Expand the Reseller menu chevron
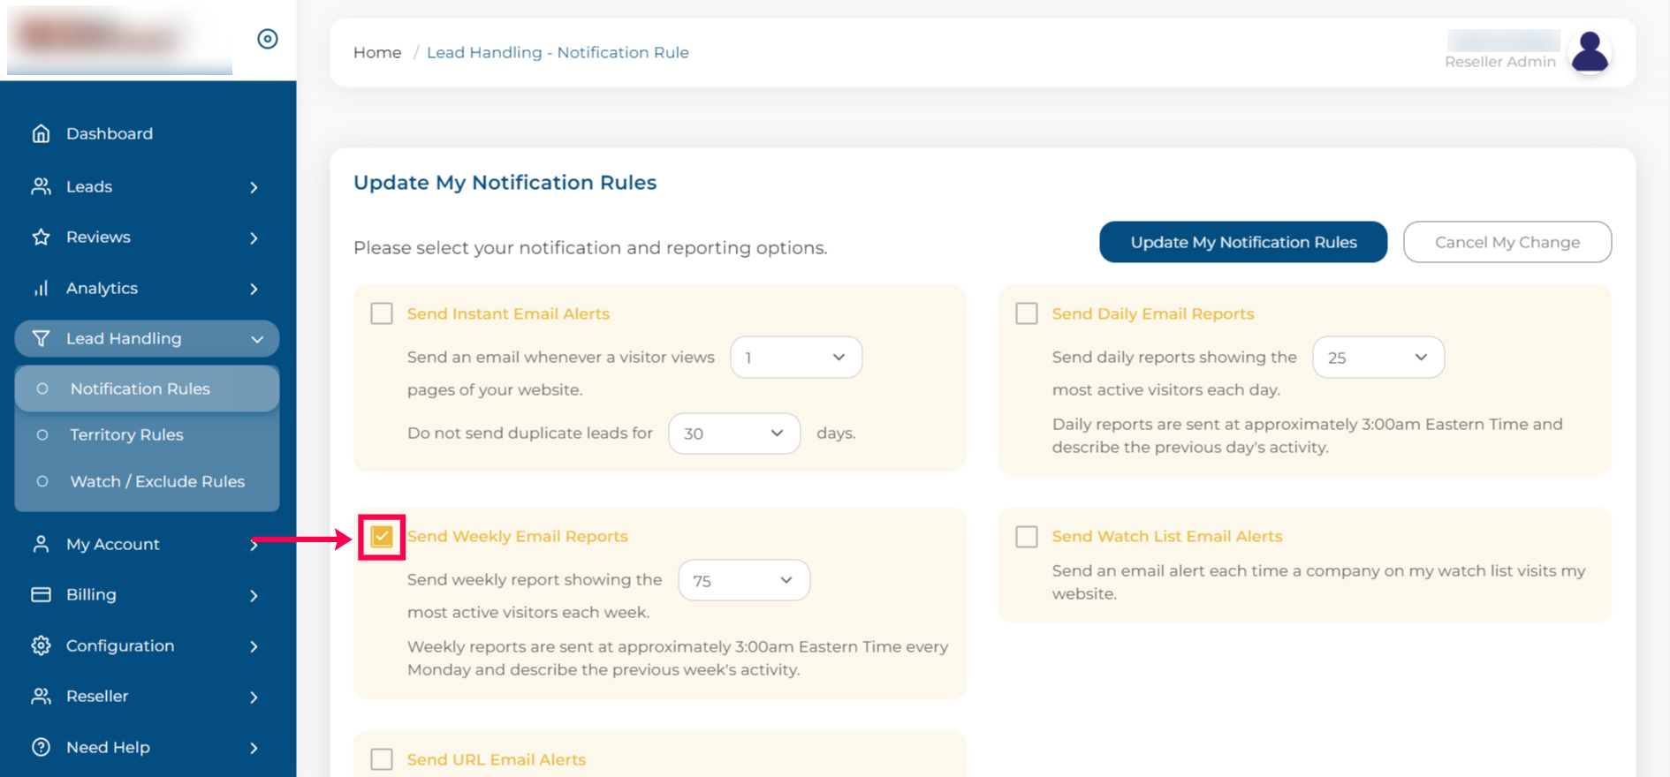The width and height of the screenshot is (1670, 777). pyautogui.click(x=254, y=697)
